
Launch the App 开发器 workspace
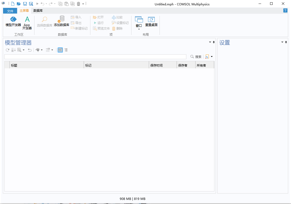click(27, 23)
